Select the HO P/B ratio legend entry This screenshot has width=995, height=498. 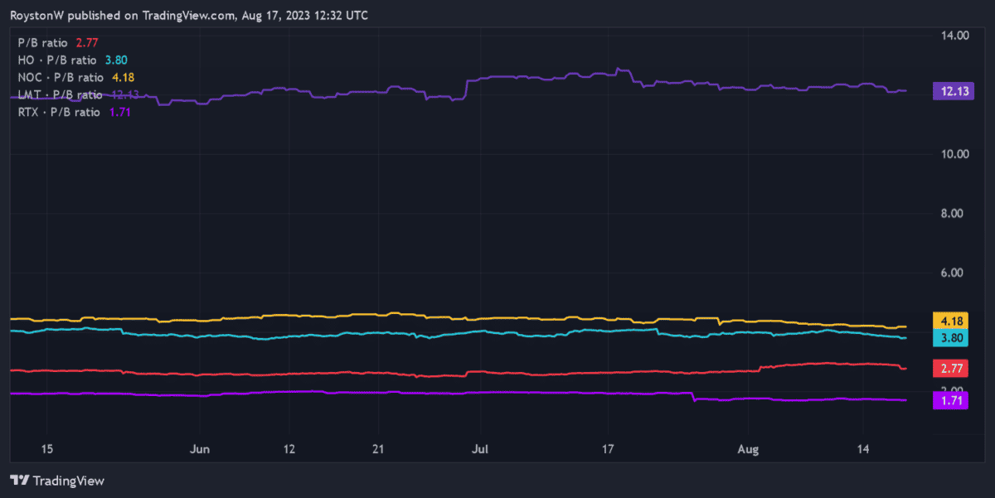(x=72, y=60)
